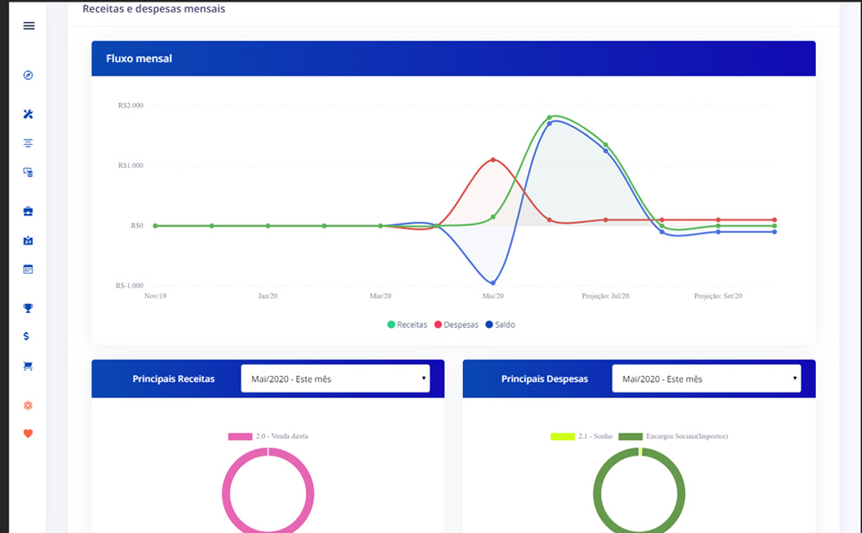Open the dollar sign finance icon
This screenshot has height=533, width=862.
28,337
